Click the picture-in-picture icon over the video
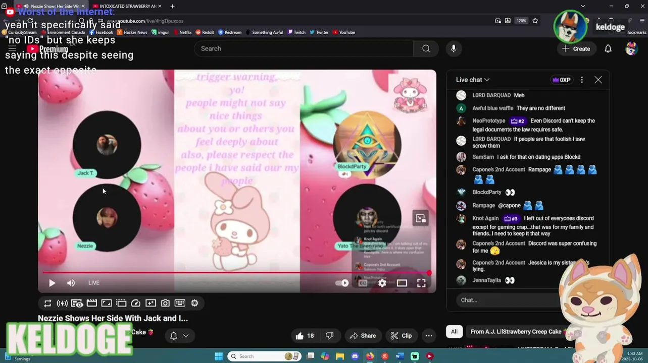 click(x=420, y=218)
